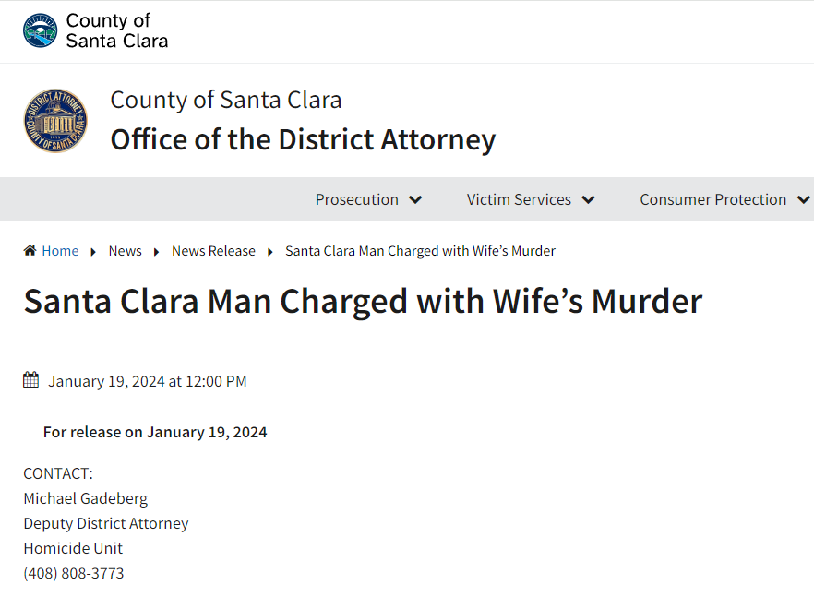The width and height of the screenshot is (814, 609).
Task: Click the breadcrumb arrow after News
Action: (x=157, y=252)
